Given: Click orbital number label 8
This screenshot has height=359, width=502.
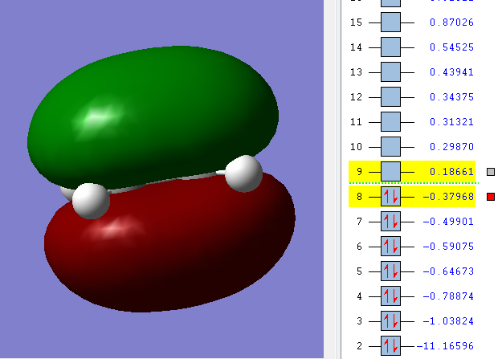Looking at the screenshot, I should pyautogui.click(x=359, y=197).
